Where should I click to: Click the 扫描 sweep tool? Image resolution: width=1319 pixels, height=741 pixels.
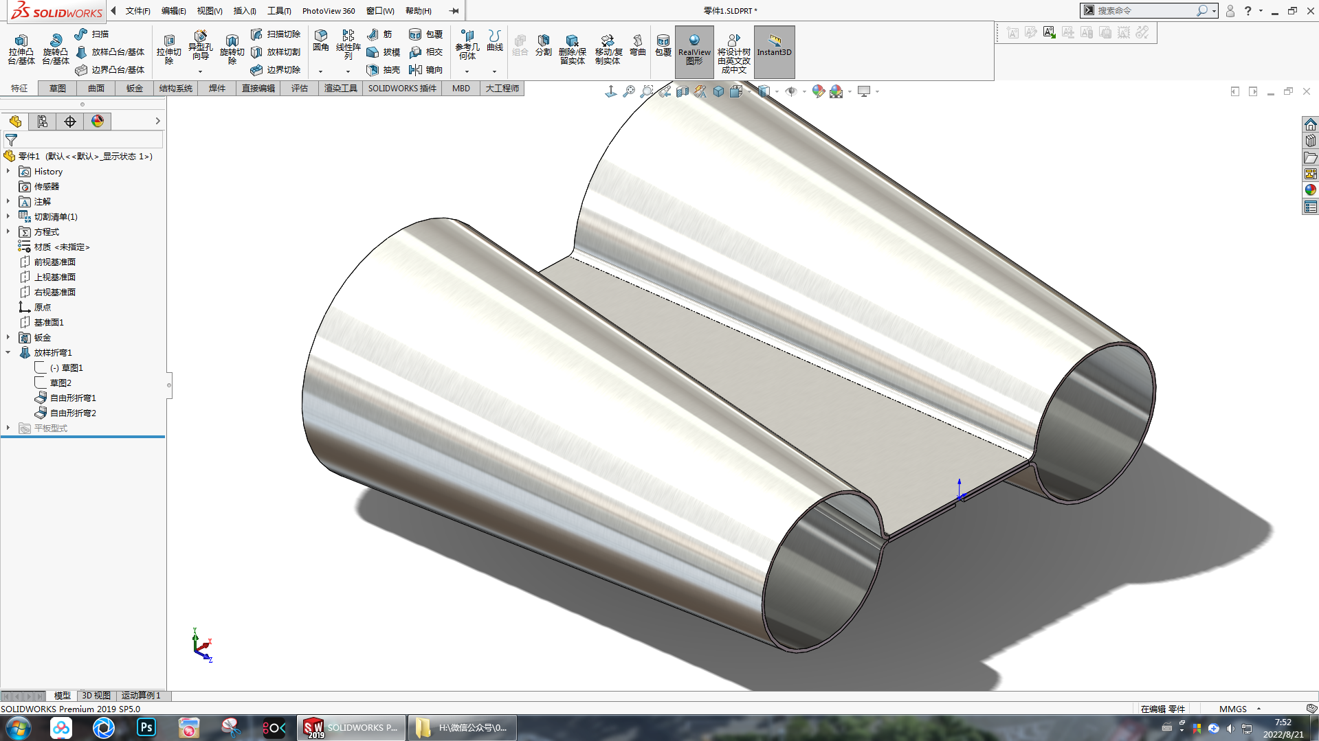tap(91, 34)
